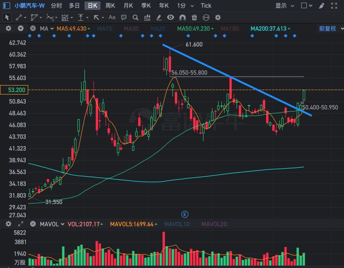Toggle the MAVOL10 volume average line
This screenshot has height=268, width=344.
pos(177,224)
